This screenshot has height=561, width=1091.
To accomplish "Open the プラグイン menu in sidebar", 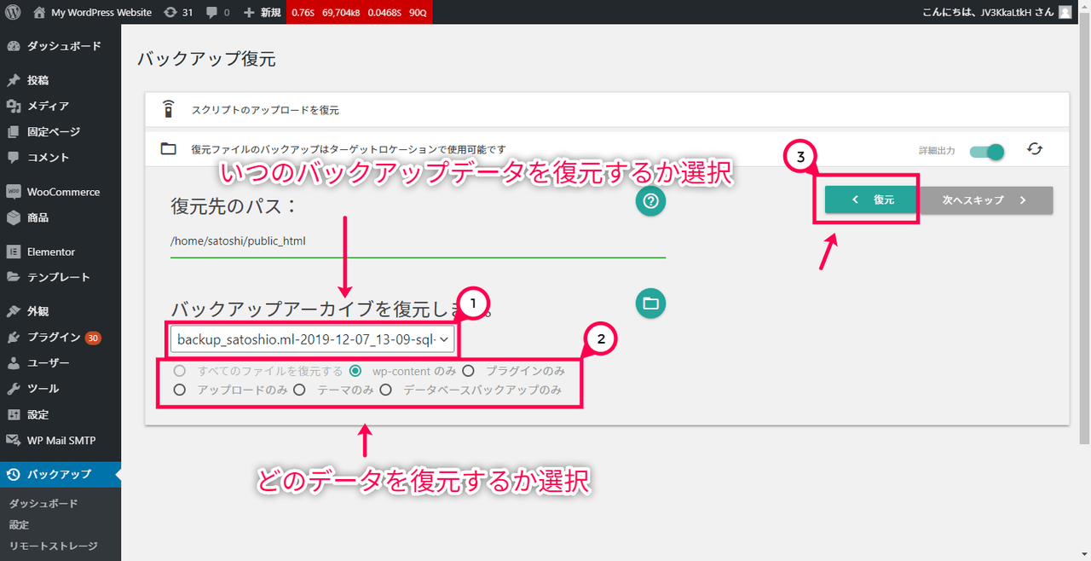I will click(54, 337).
